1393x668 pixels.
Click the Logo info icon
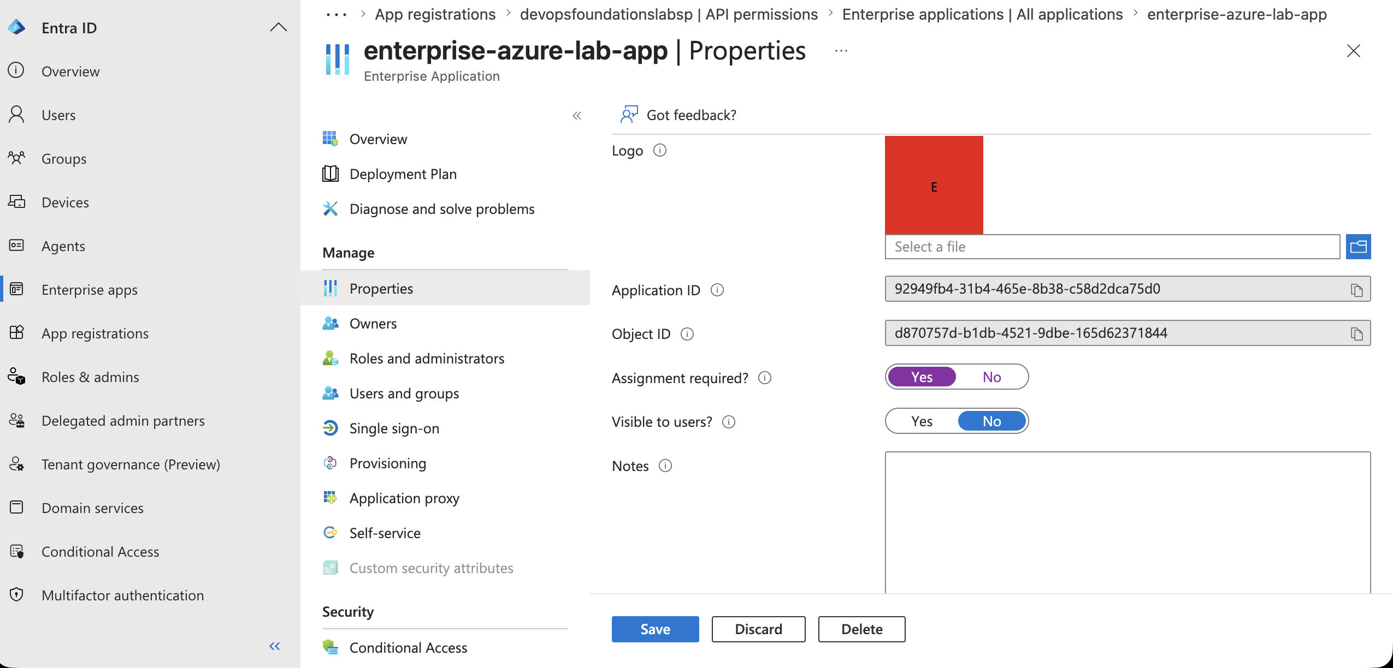tap(660, 150)
